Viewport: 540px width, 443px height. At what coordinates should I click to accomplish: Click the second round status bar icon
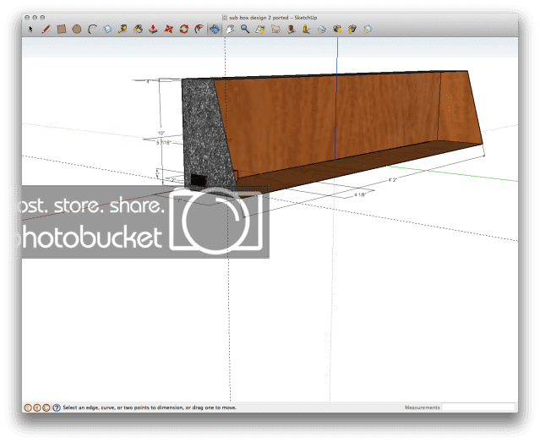pyautogui.click(x=36, y=407)
